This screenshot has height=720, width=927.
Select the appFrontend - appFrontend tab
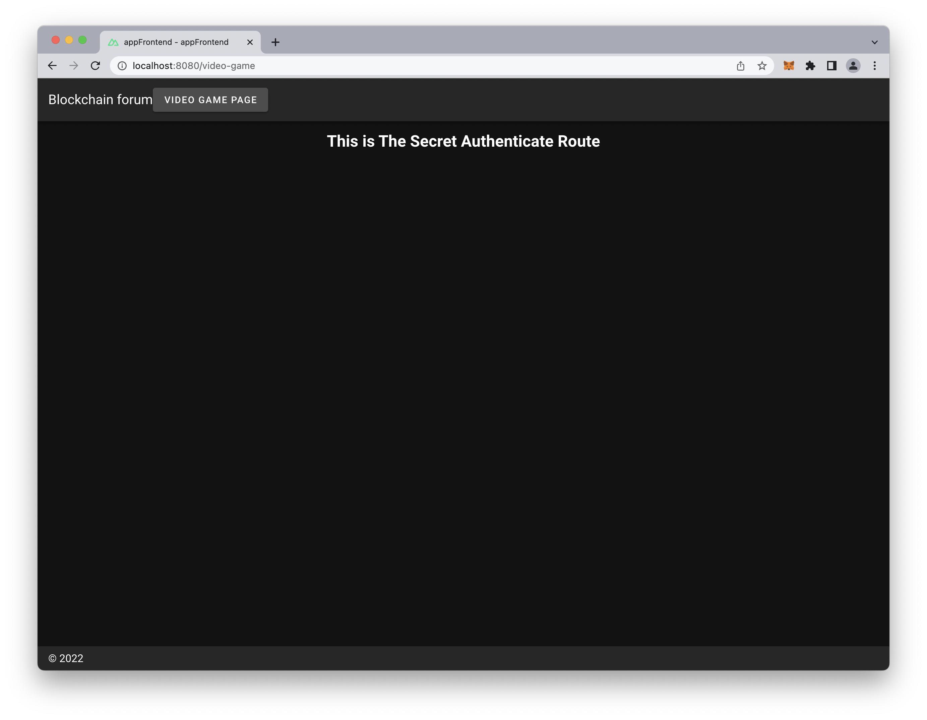(x=176, y=42)
